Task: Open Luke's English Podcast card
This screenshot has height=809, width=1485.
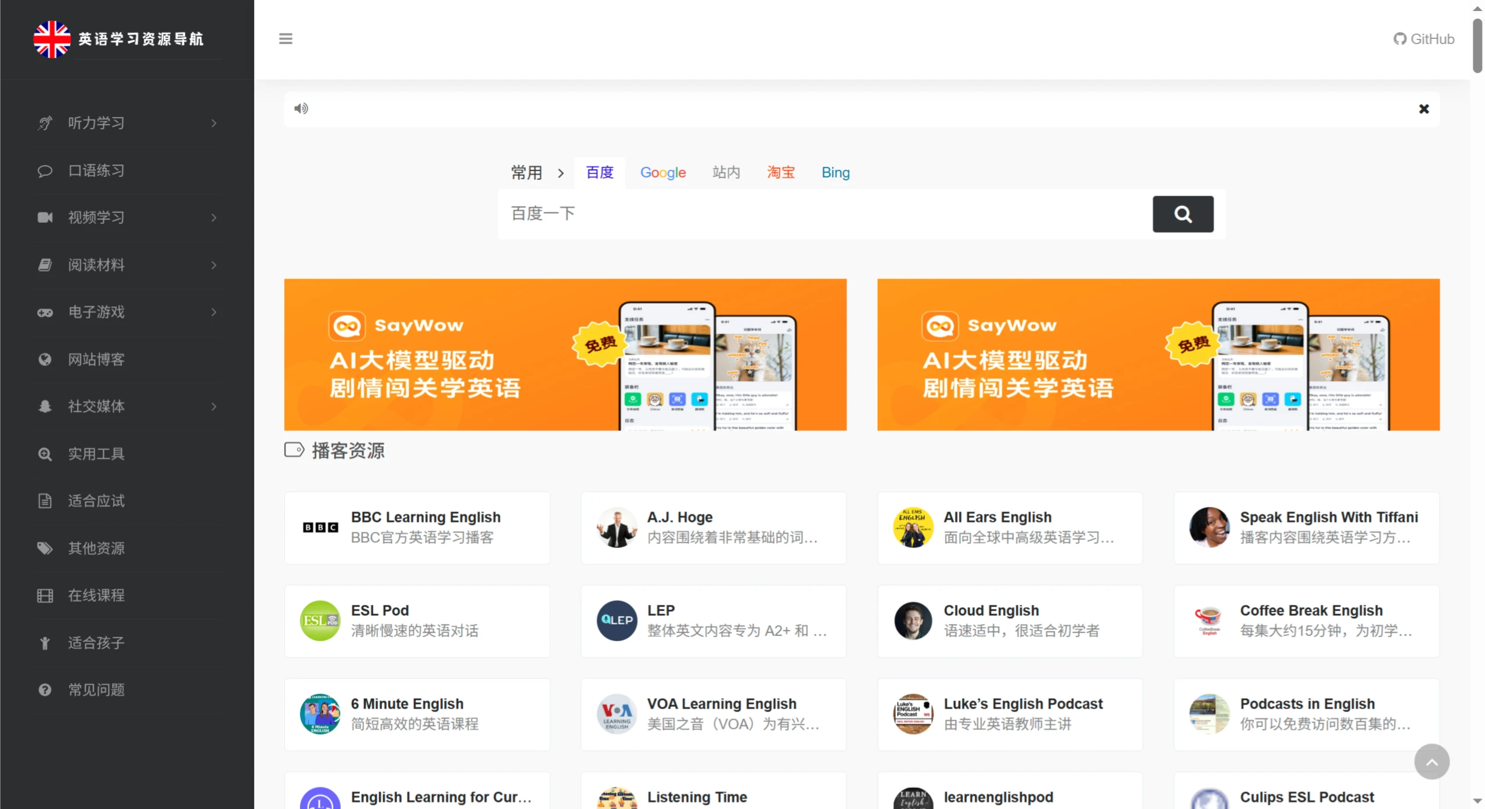Action: click(x=1010, y=714)
